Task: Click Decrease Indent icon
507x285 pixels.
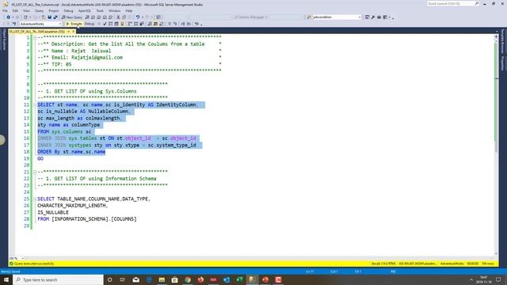Action: click(x=183, y=24)
